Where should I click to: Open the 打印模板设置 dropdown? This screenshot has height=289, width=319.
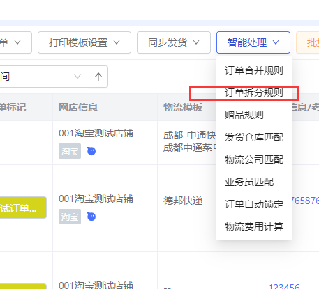coord(84,42)
